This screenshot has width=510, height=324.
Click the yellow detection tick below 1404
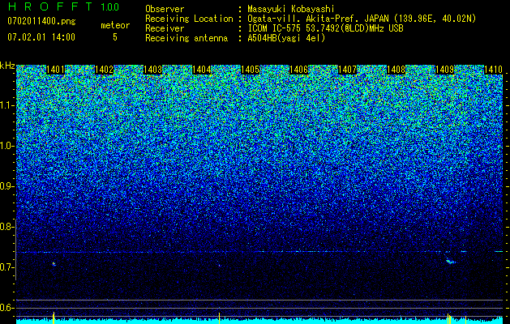(220, 318)
